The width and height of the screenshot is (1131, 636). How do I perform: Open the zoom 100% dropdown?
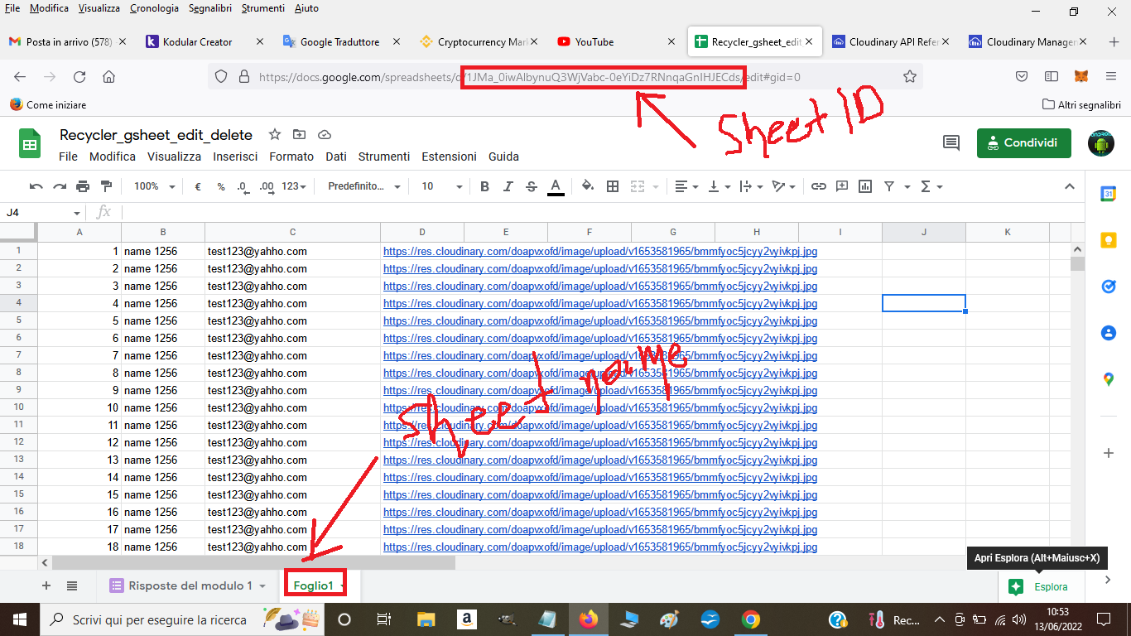pyautogui.click(x=154, y=186)
